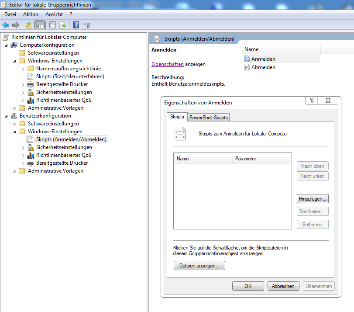Select Abmelden script item in list
Screen dimensions: 354x312
[x=263, y=67]
